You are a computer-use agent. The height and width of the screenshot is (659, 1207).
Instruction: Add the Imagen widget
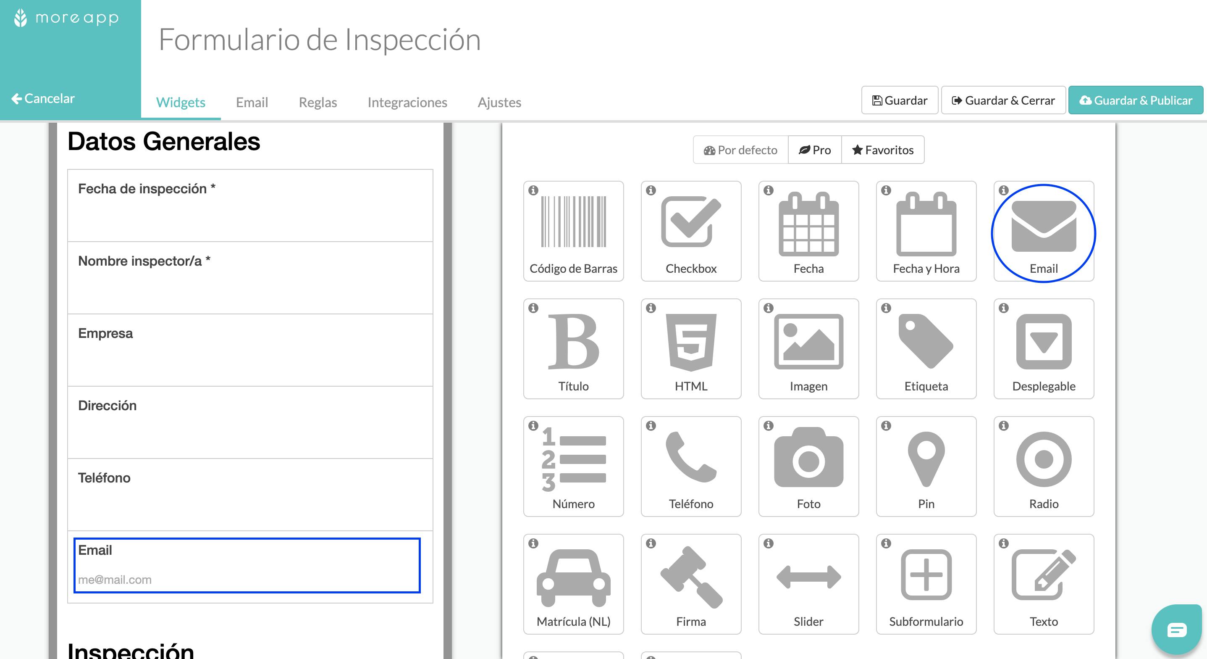coord(809,349)
